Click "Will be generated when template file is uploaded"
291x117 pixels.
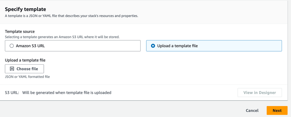pos(67,93)
